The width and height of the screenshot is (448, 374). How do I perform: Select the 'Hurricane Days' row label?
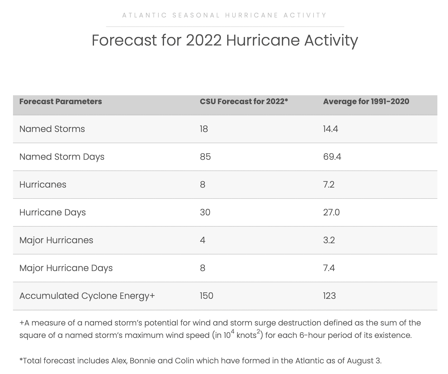(53, 212)
